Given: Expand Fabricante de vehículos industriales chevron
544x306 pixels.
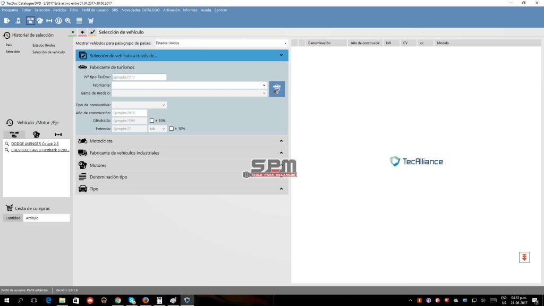Looking at the screenshot, I should 282,152.
